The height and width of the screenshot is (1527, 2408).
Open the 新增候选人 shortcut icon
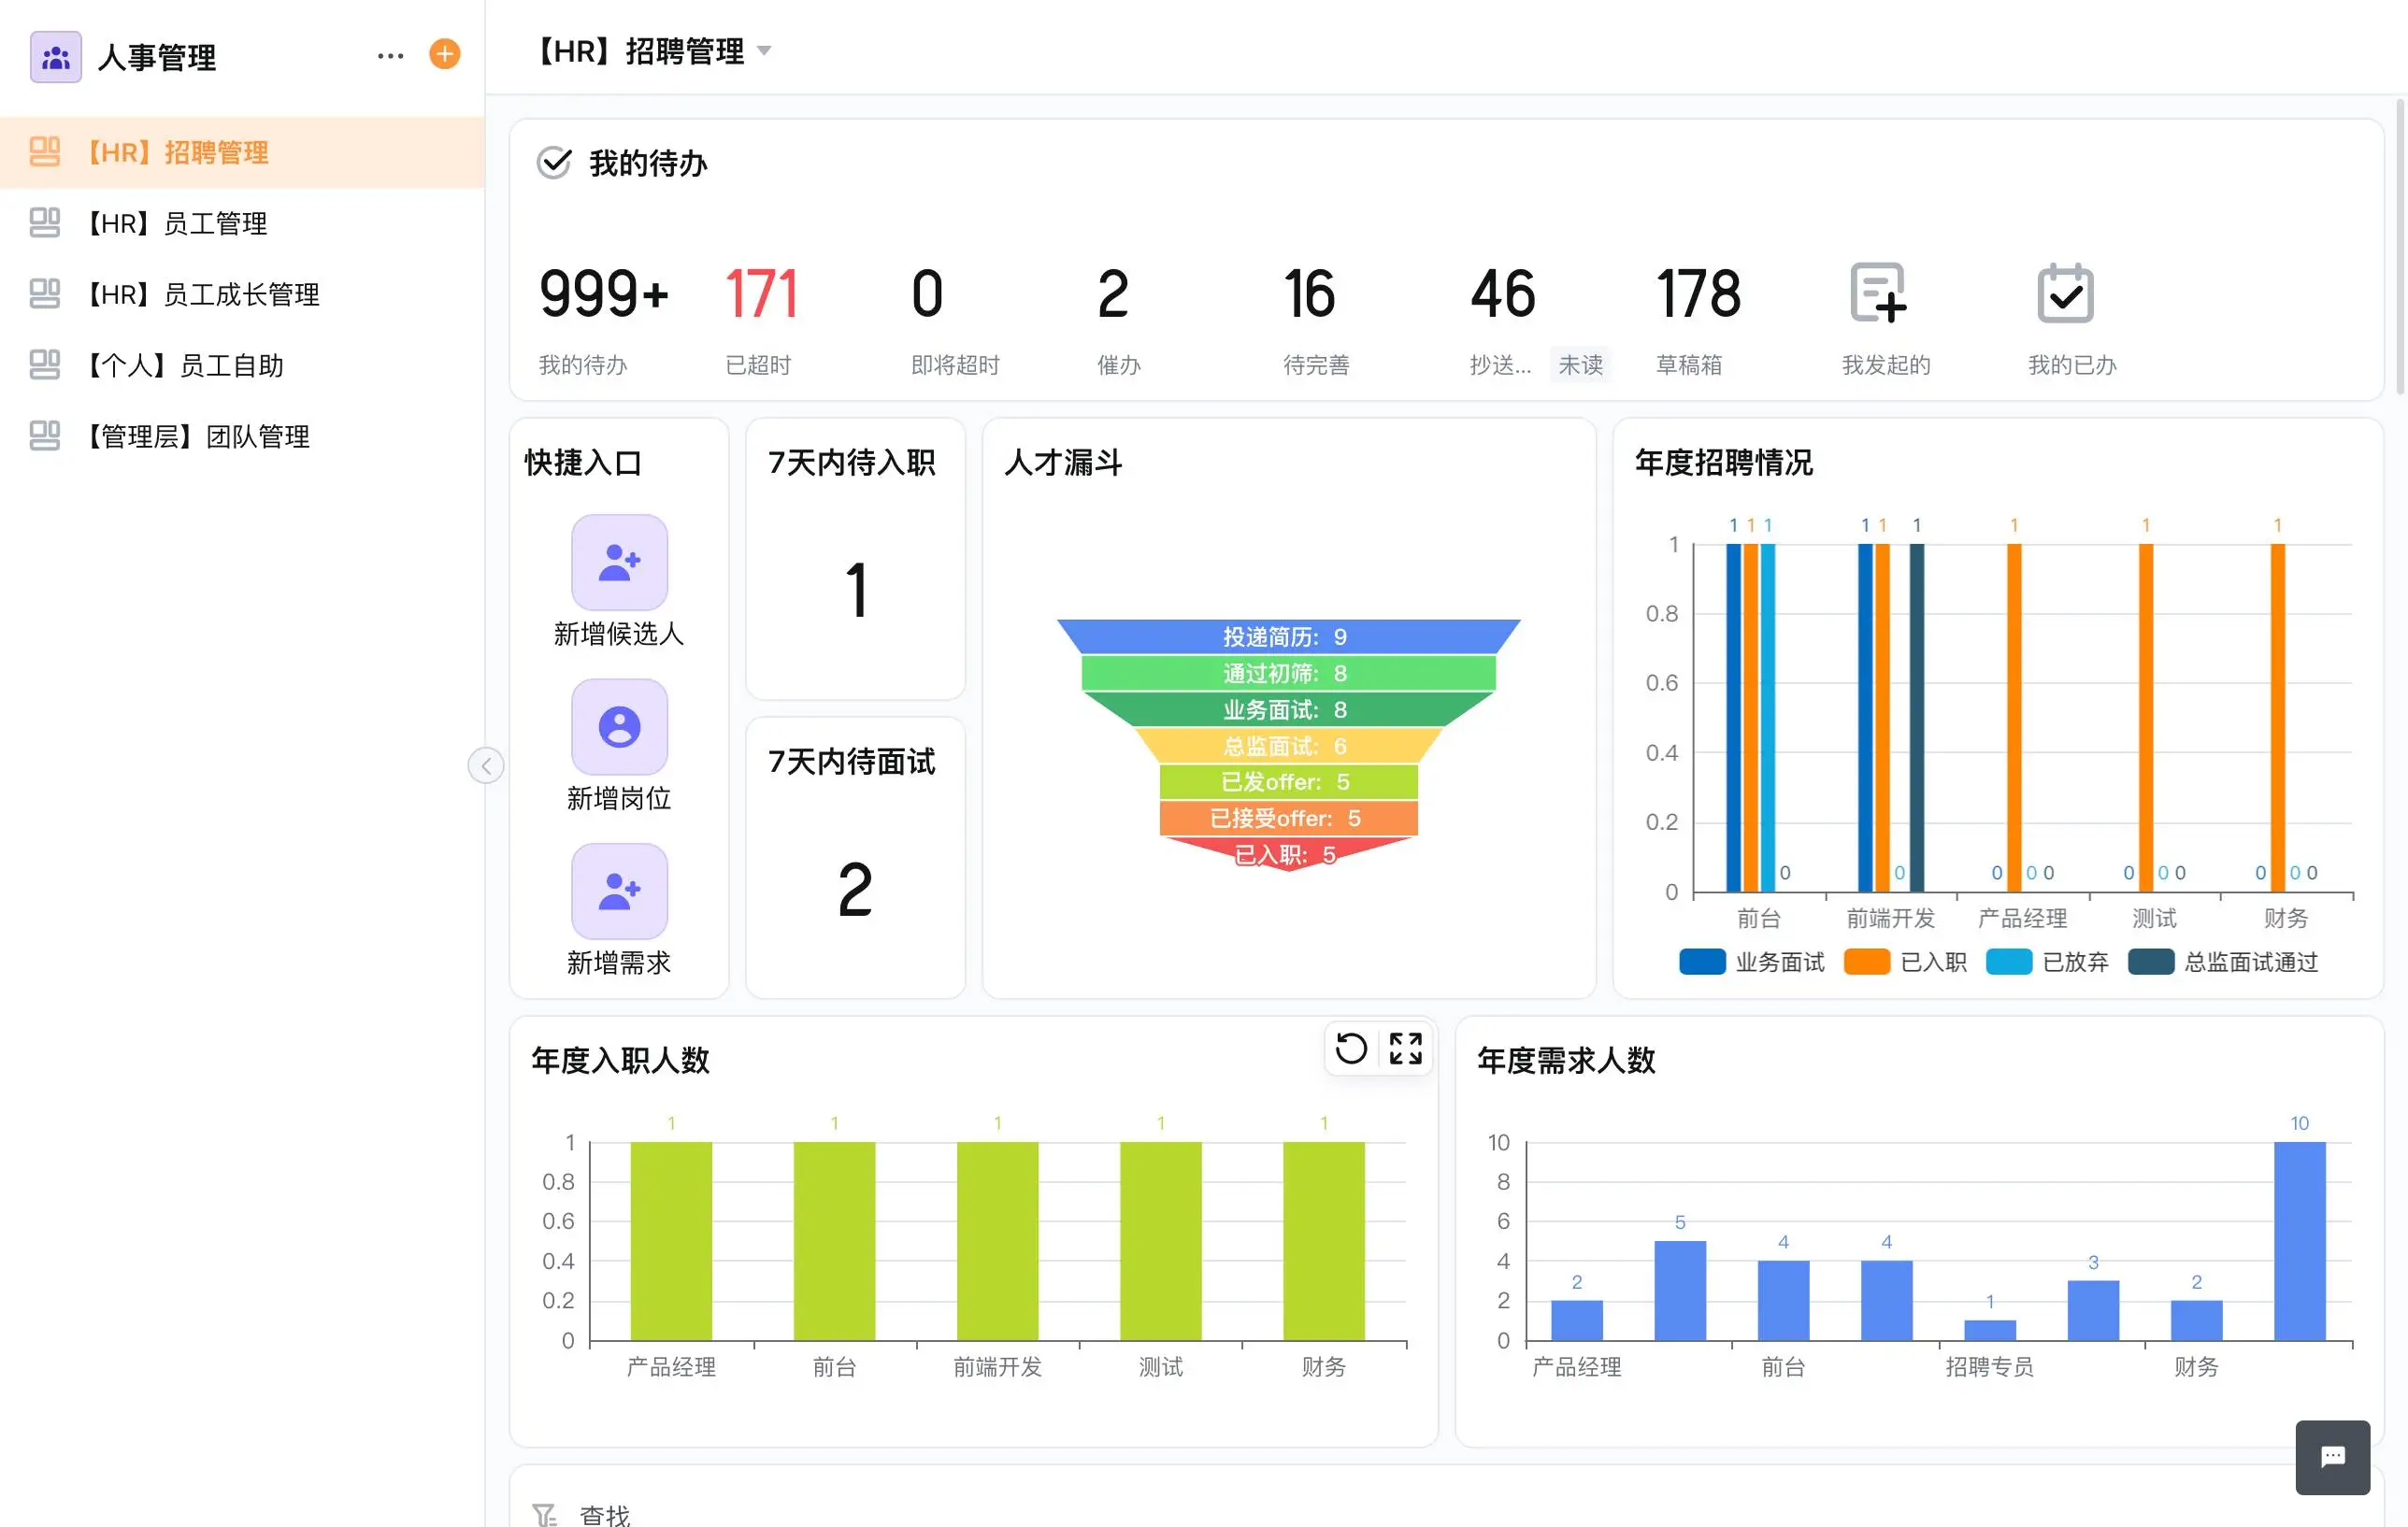[x=619, y=562]
